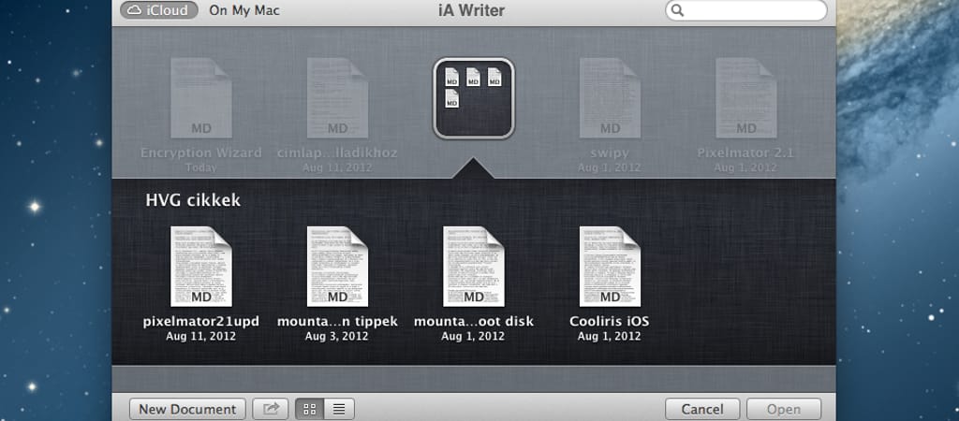The height and width of the screenshot is (421, 959).
Task: Select the iCloud storage tab
Action: coord(158,11)
